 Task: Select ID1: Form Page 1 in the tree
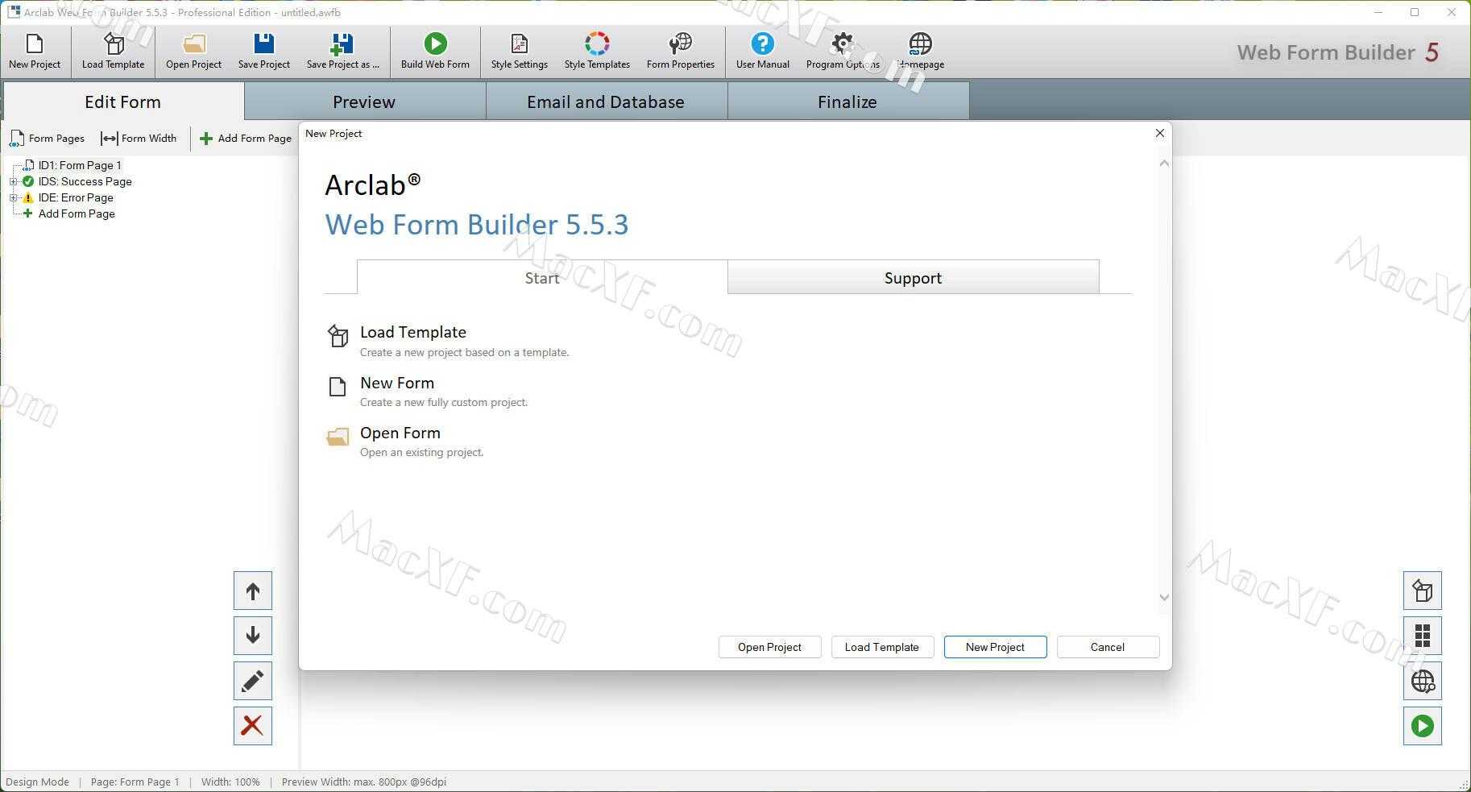tap(80, 165)
